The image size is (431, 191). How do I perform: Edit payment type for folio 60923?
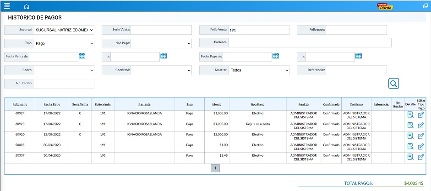point(421,125)
